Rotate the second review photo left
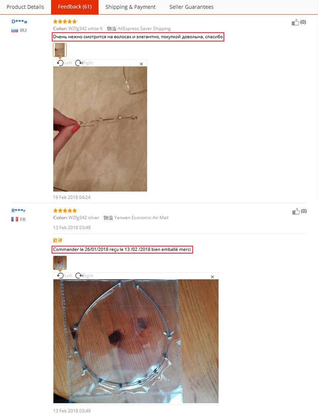 pyautogui.click(x=64, y=276)
